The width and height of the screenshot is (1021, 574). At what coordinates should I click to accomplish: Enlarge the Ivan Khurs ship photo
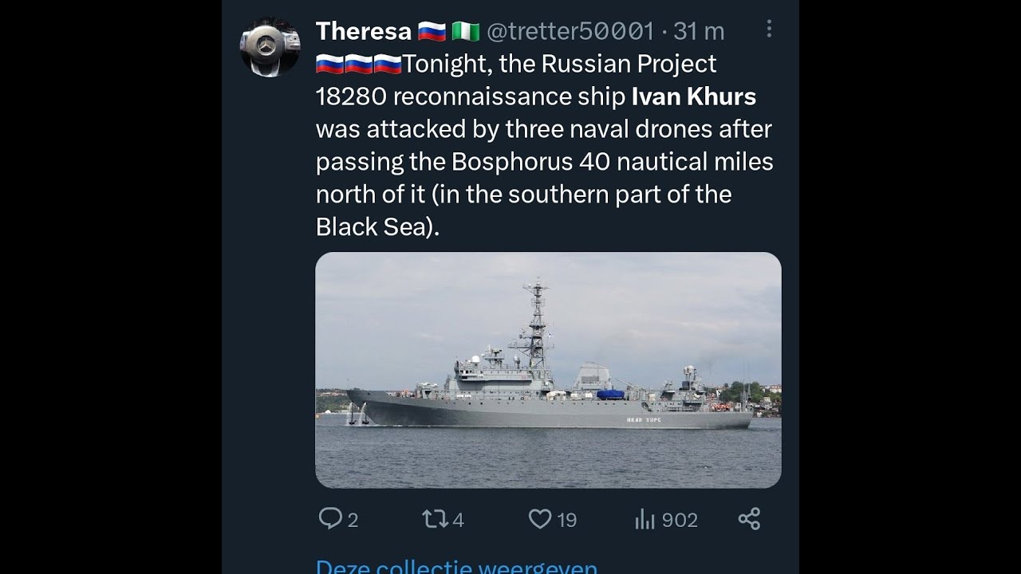tap(548, 370)
